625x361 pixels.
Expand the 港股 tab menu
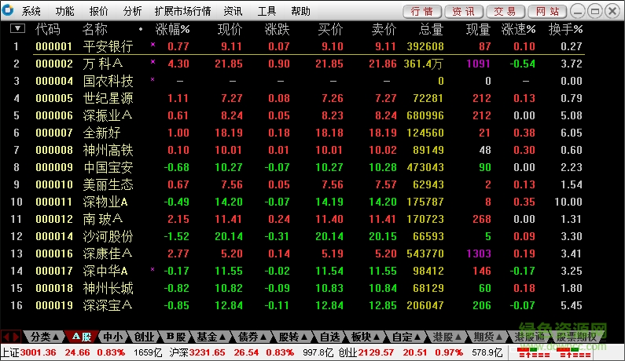click(x=447, y=337)
